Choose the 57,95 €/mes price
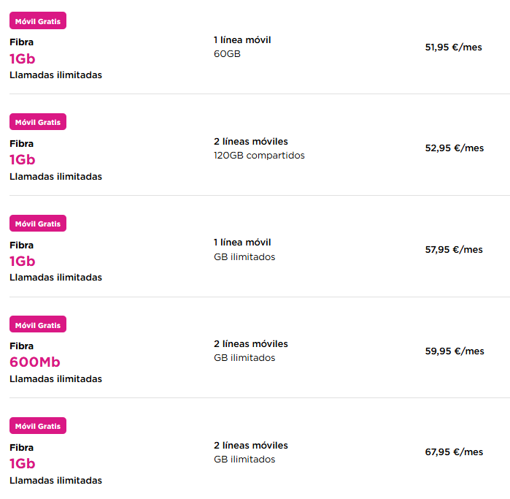510x499 pixels. pos(453,250)
